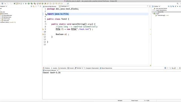Expand Test111.java in Package Explorer
The width and height of the screenshot is (181, 102).
[1, 19]
